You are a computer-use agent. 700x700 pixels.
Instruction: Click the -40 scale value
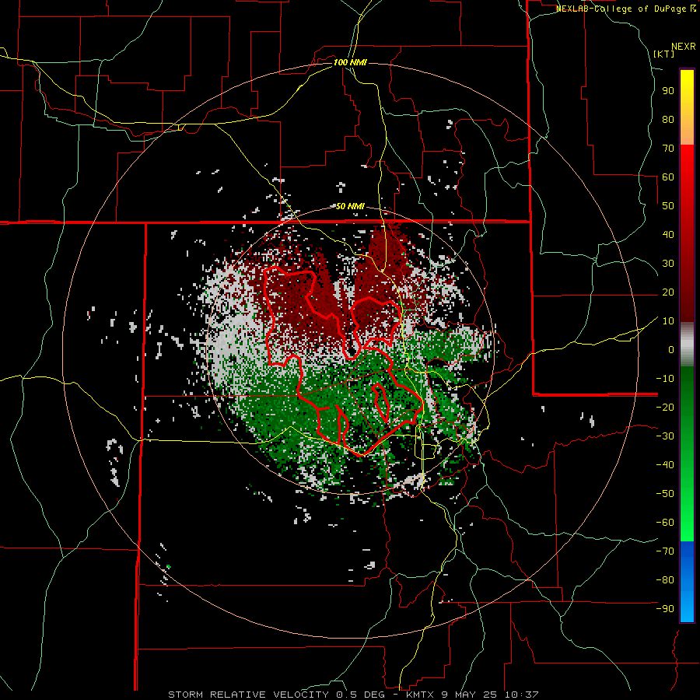[x=665, y=465]
